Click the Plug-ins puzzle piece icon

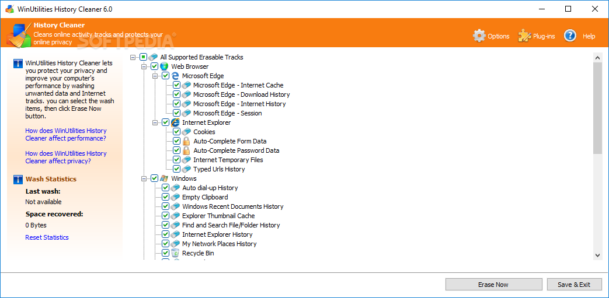pos(524,36)
